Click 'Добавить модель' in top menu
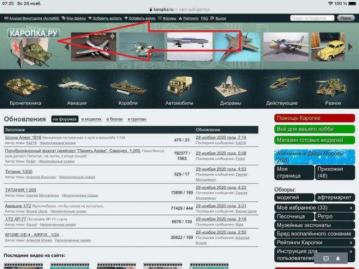This screenshot has width=359, height=269. point(105,18)
